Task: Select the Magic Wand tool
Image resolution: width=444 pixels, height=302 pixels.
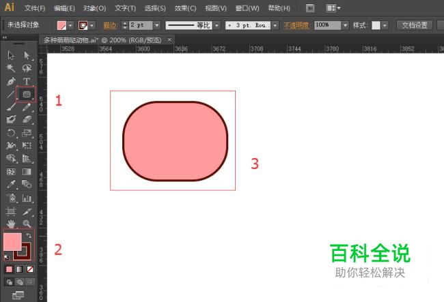Action: [11, 68]
